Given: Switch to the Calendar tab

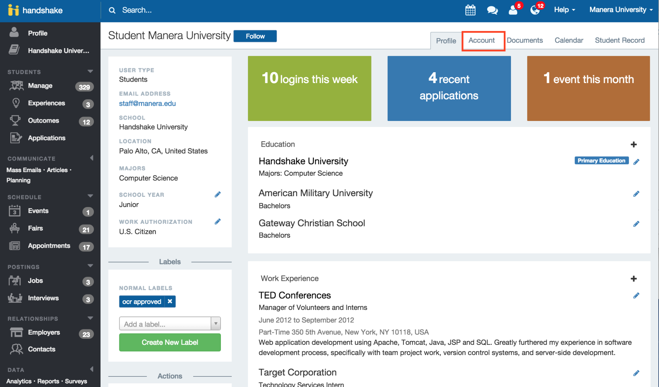Looking at the screenshot, I should 569,40.
